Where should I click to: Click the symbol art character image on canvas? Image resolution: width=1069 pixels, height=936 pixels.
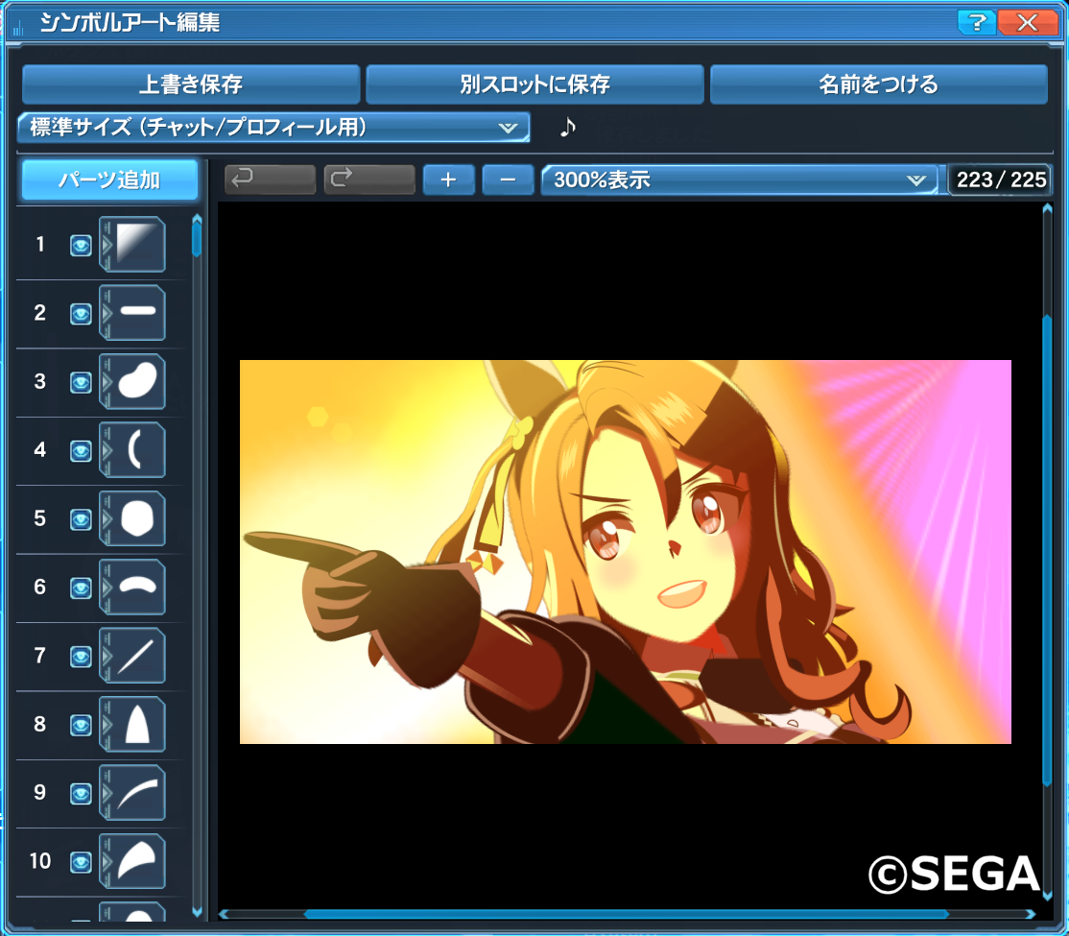(625, 552)
